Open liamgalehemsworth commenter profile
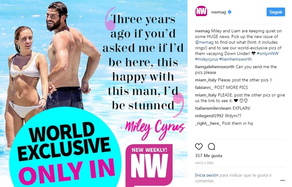 coord(215,67)
